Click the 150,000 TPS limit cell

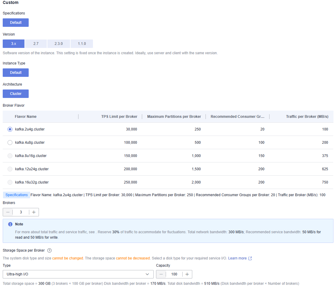pos(131,156)
